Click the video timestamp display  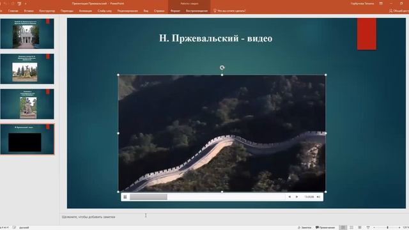309,197
